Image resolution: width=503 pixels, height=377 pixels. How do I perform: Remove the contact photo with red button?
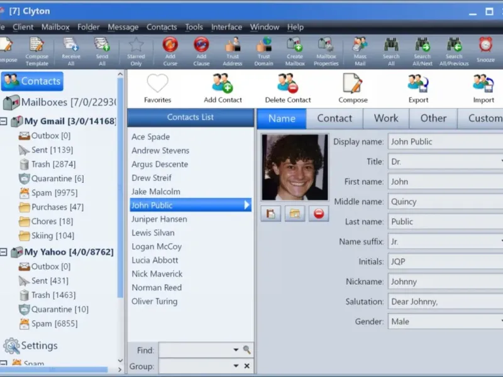[x=318, y=214]
